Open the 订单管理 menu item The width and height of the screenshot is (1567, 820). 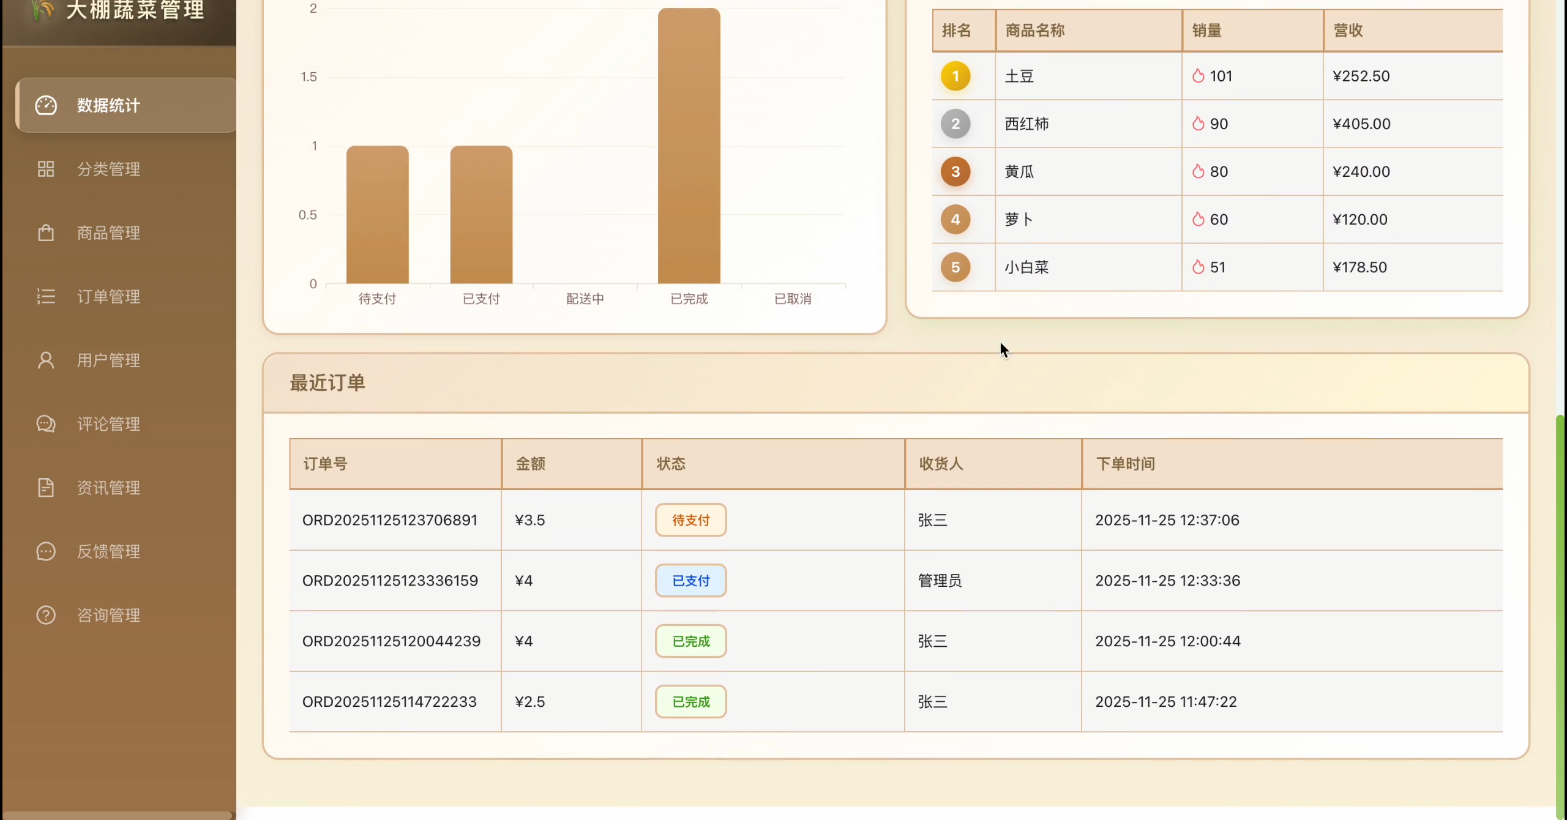pyautogui.click(x=108, y=297)
